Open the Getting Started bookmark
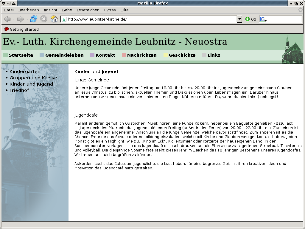The image size is (305, 229). click(x=21, y=30)
